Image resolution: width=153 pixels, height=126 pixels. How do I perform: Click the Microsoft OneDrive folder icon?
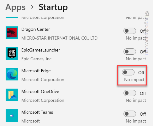(12, 95)
